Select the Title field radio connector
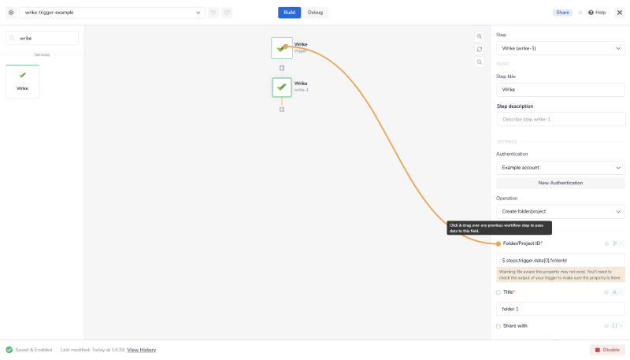This screenshot has width=630, height=360. pyautogui.click(x=498, y=292)
